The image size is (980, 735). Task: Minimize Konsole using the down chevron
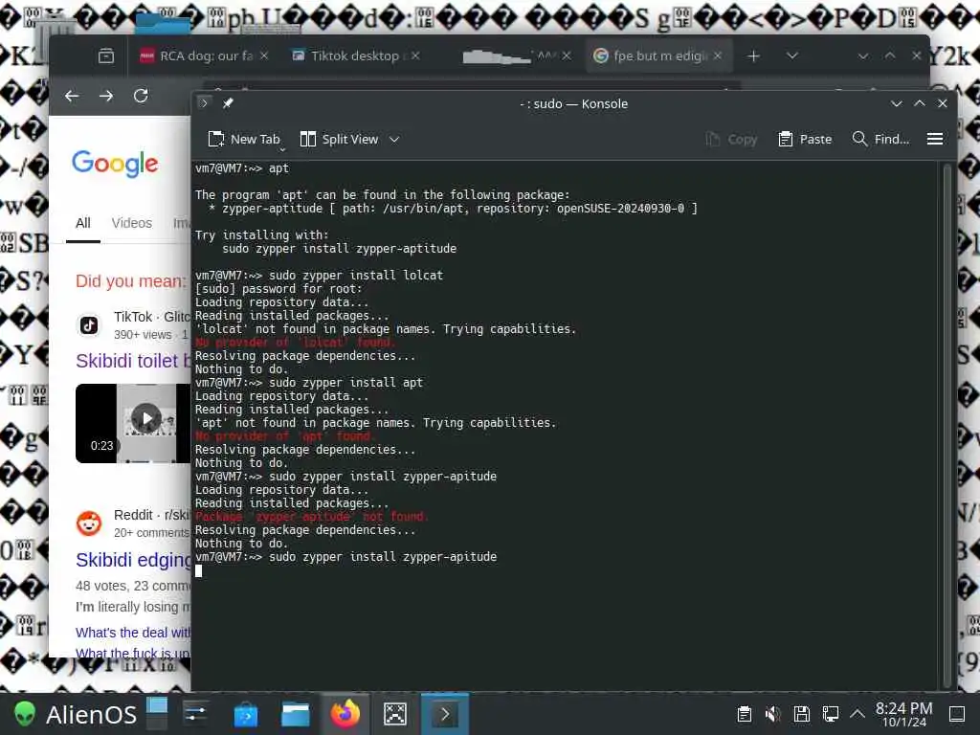[896, 103]
